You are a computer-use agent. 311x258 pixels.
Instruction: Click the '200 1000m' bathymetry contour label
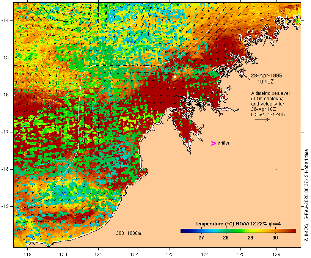point(129,233)
